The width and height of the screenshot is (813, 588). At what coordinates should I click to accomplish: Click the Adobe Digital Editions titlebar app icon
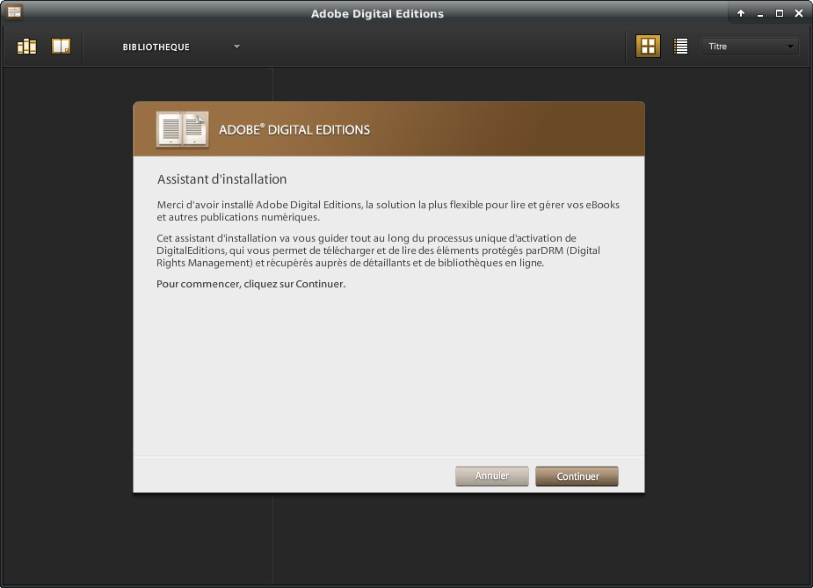[x=15, y=12]
